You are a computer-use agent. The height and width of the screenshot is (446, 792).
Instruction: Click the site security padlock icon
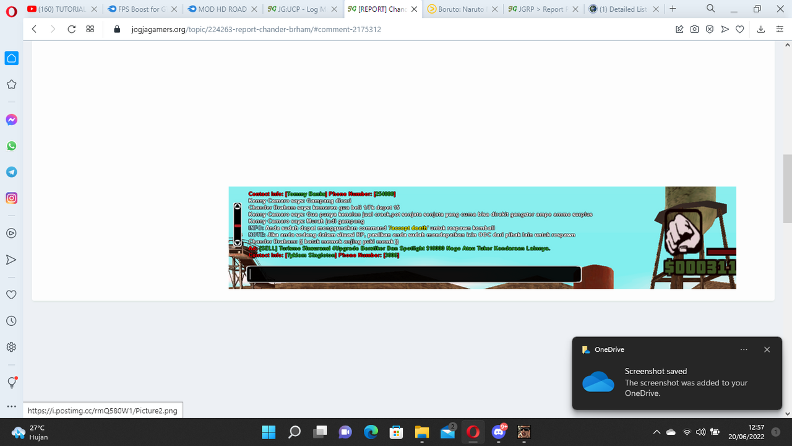tap(117, 29)
